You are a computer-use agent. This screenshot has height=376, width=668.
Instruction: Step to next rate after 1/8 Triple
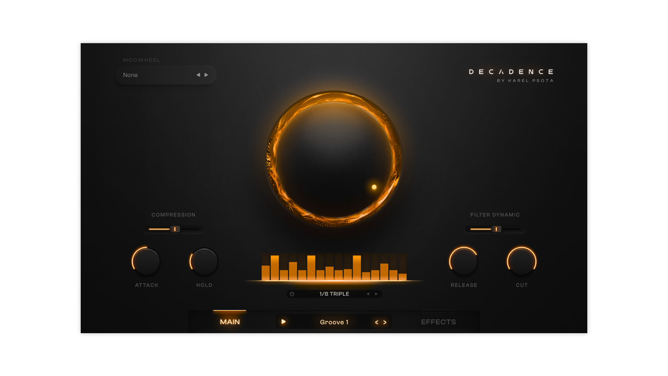coord(376,294)
